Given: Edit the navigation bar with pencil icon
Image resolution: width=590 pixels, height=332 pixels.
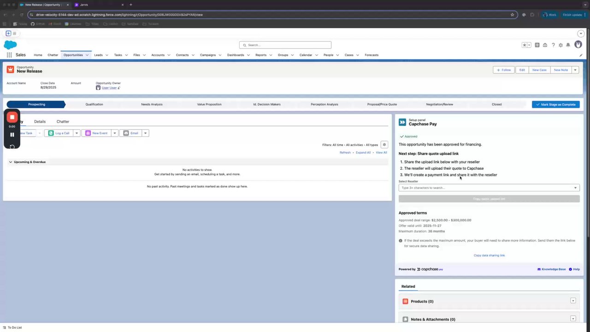Looking at the screenshot, I should pos(581,55).
